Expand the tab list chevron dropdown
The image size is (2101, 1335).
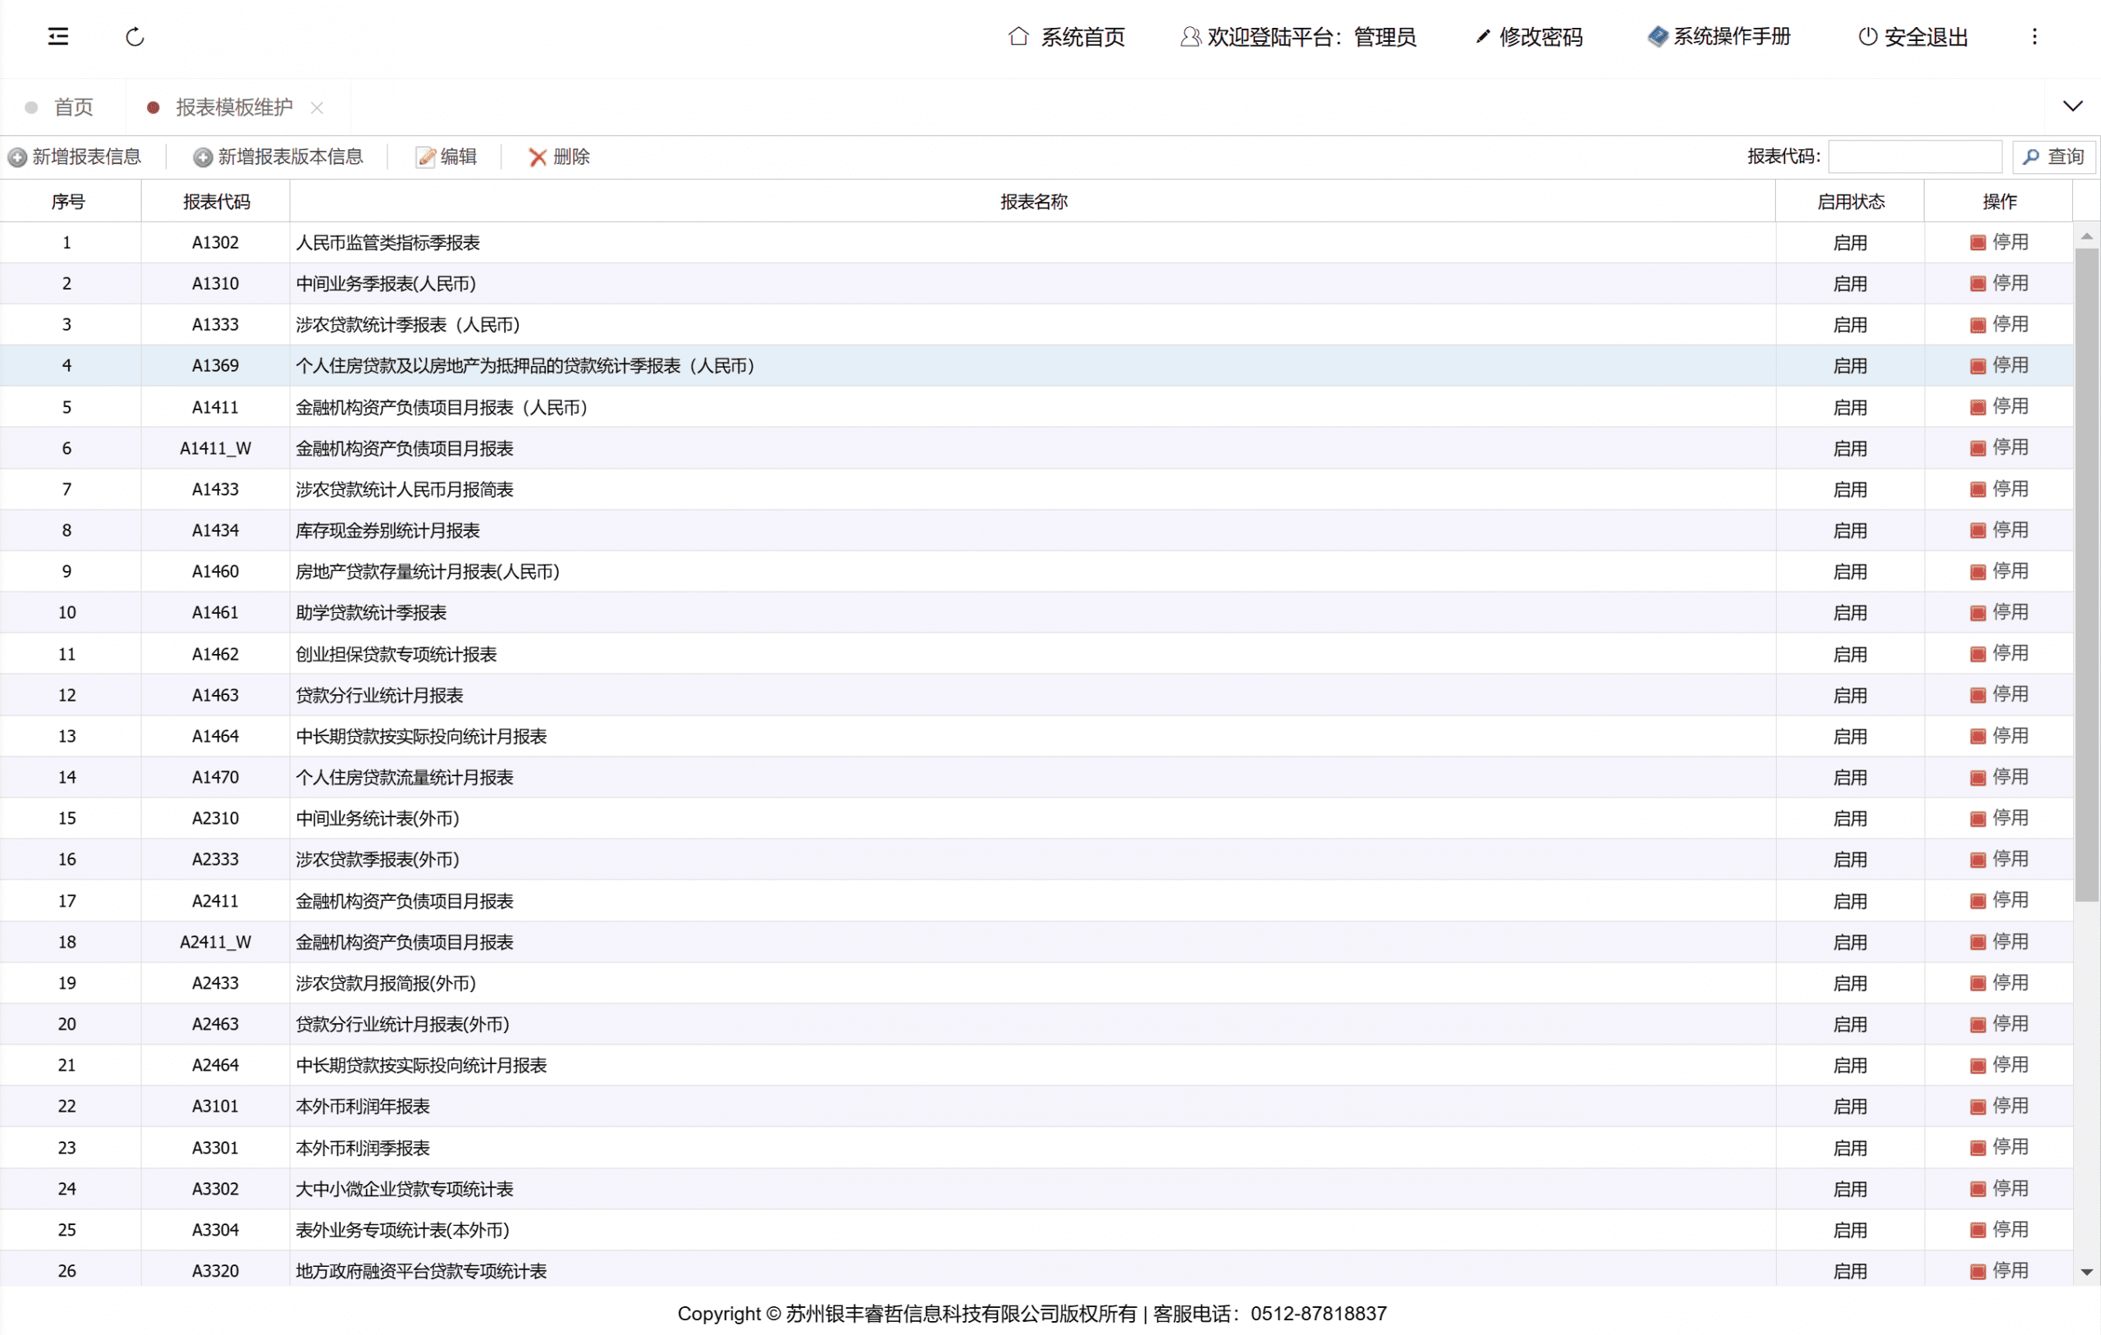tap(2072, 107)
